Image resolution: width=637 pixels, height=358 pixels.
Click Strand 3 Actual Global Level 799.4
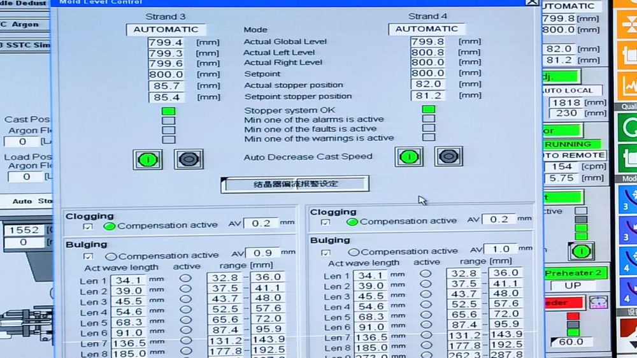pos(166,42)
